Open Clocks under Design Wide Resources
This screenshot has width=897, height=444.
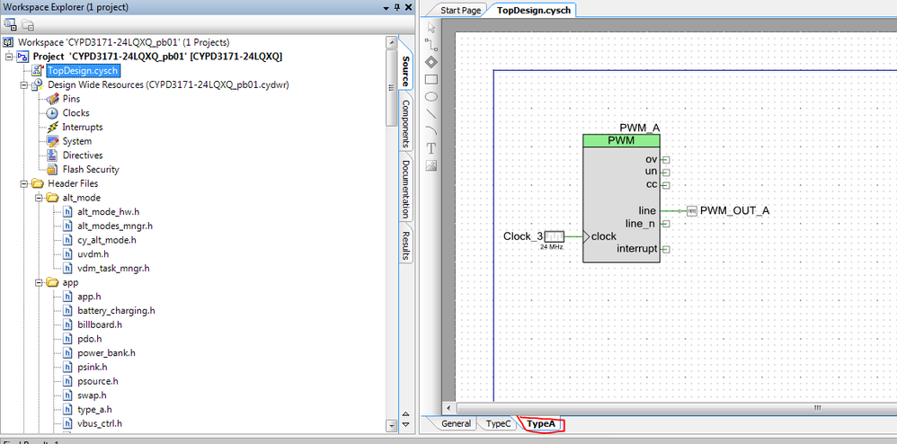pos(75,113)
